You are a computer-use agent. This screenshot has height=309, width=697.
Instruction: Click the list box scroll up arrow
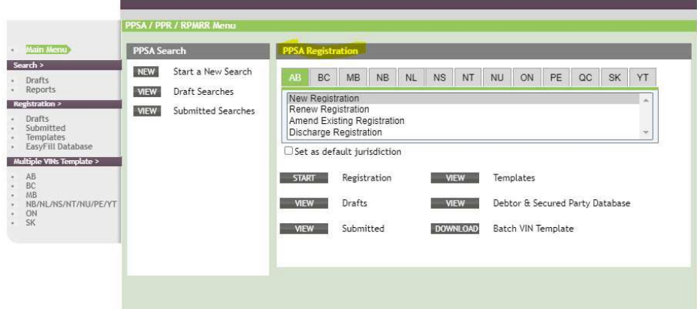tap(646, 100)
